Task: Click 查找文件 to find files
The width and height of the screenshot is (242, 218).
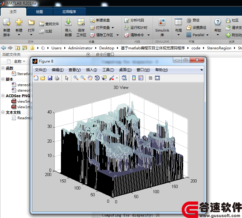Action: pos(49,24)
